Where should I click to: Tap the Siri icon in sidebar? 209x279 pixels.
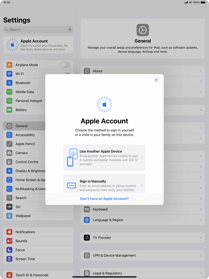tap(10, 207)
